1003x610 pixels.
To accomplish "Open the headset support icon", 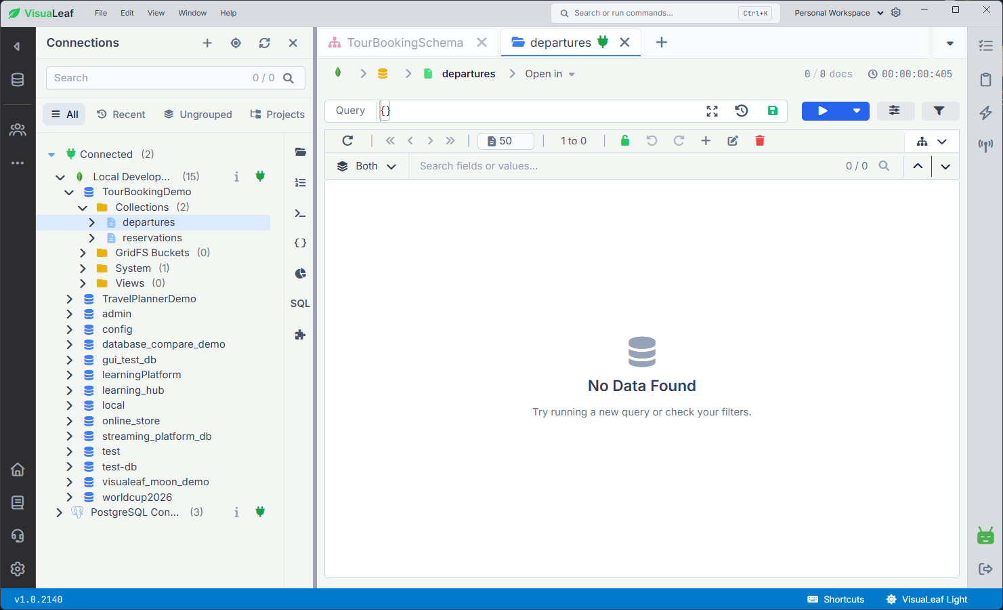I will [18, 535].
